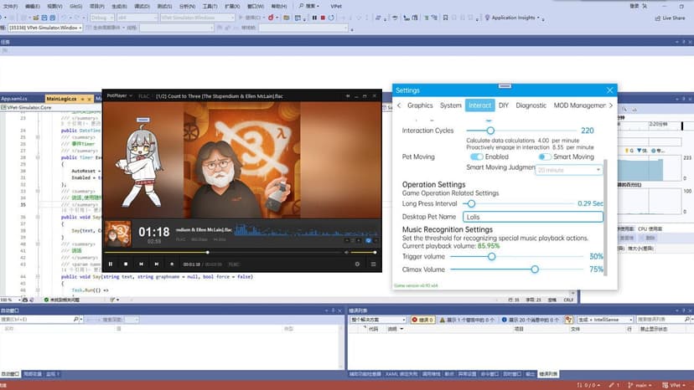
Task: Toggle the Messages filter in Error List
Action: tap(531, 319)
